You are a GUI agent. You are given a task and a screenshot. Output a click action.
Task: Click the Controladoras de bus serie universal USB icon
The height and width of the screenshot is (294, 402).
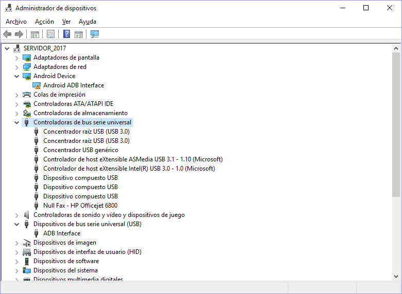[x=26, y=122]
